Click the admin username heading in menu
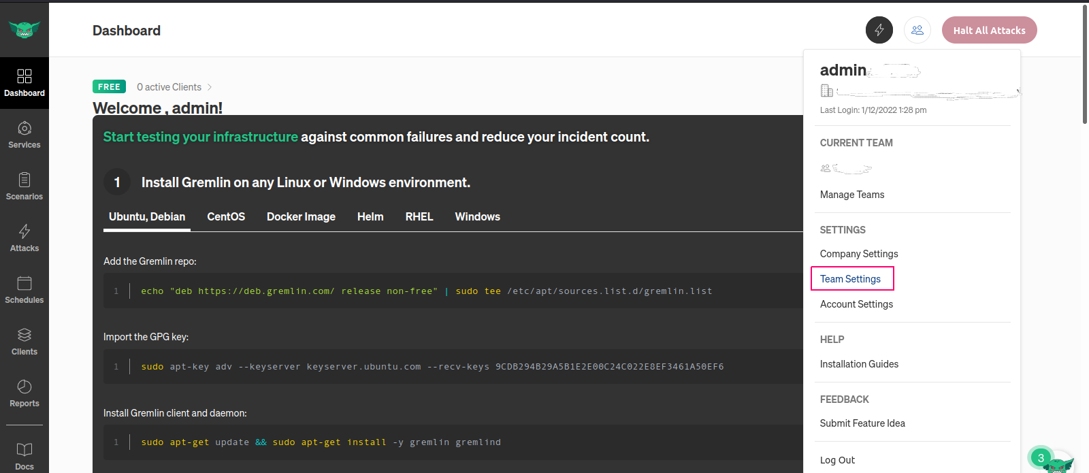 pyautogui.click(x=843, y=70)
